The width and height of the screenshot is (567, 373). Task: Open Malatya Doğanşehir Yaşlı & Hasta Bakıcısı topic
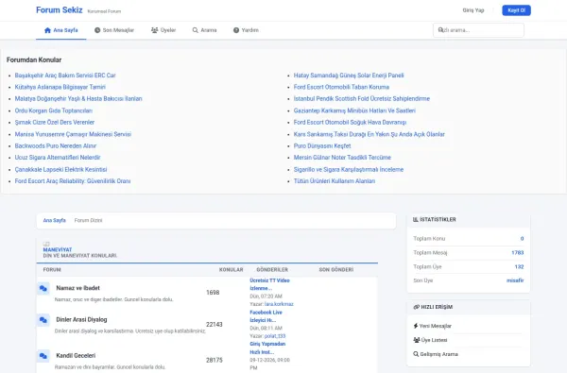pyautogui.click(x=78, y=98)
